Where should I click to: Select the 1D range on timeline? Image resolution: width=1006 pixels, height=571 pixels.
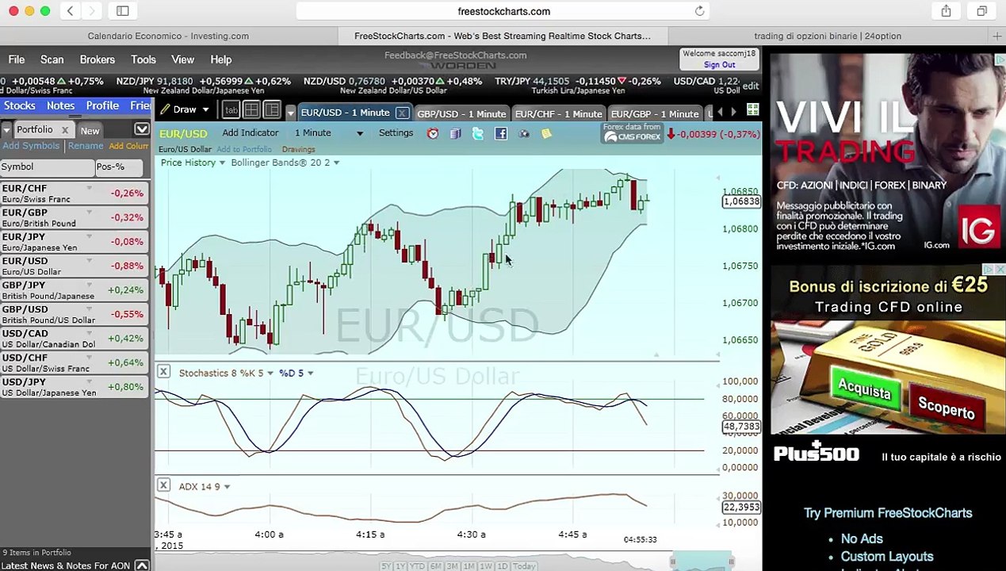coord(502,565)
